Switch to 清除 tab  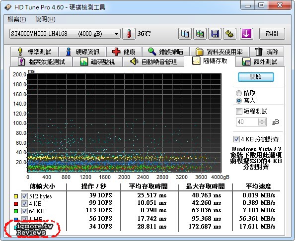pos(267,52)
